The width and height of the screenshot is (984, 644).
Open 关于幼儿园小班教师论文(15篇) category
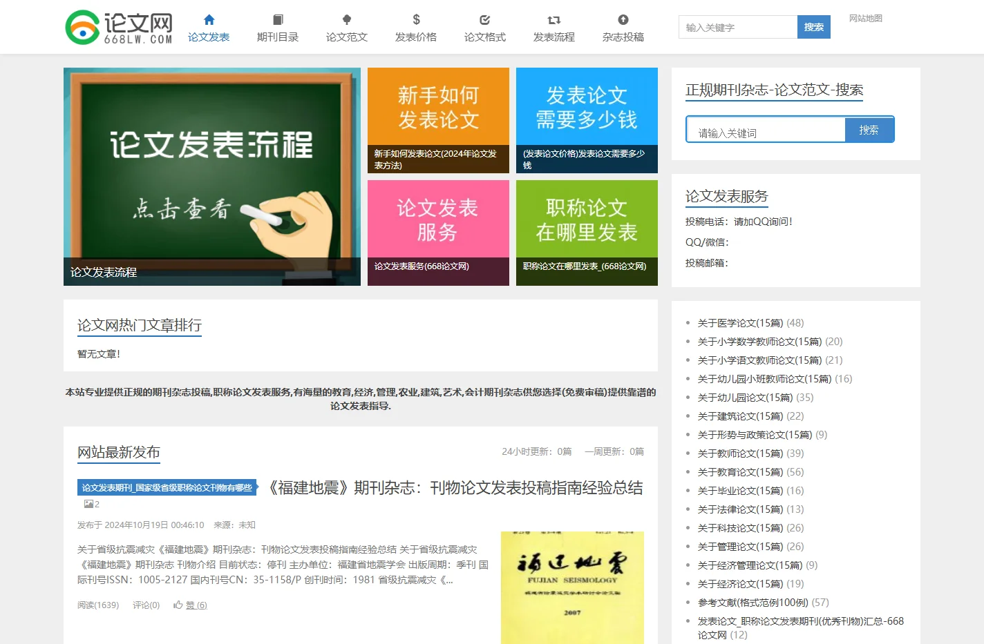(764, 379)
